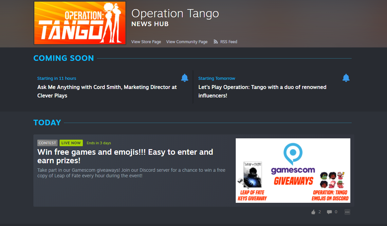Click the NEWS HUB heading
Image resolution: width=387 pixels, height=226 pixels.
point(150,24)
